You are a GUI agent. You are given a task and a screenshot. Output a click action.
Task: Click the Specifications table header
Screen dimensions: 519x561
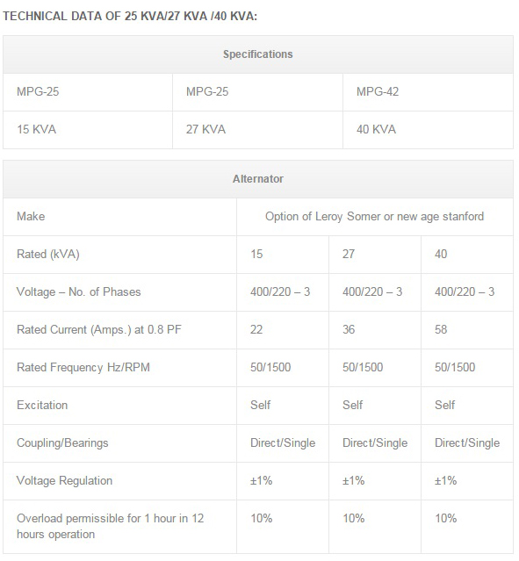point(257,54)
